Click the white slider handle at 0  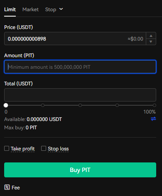[x=6, y=105]
